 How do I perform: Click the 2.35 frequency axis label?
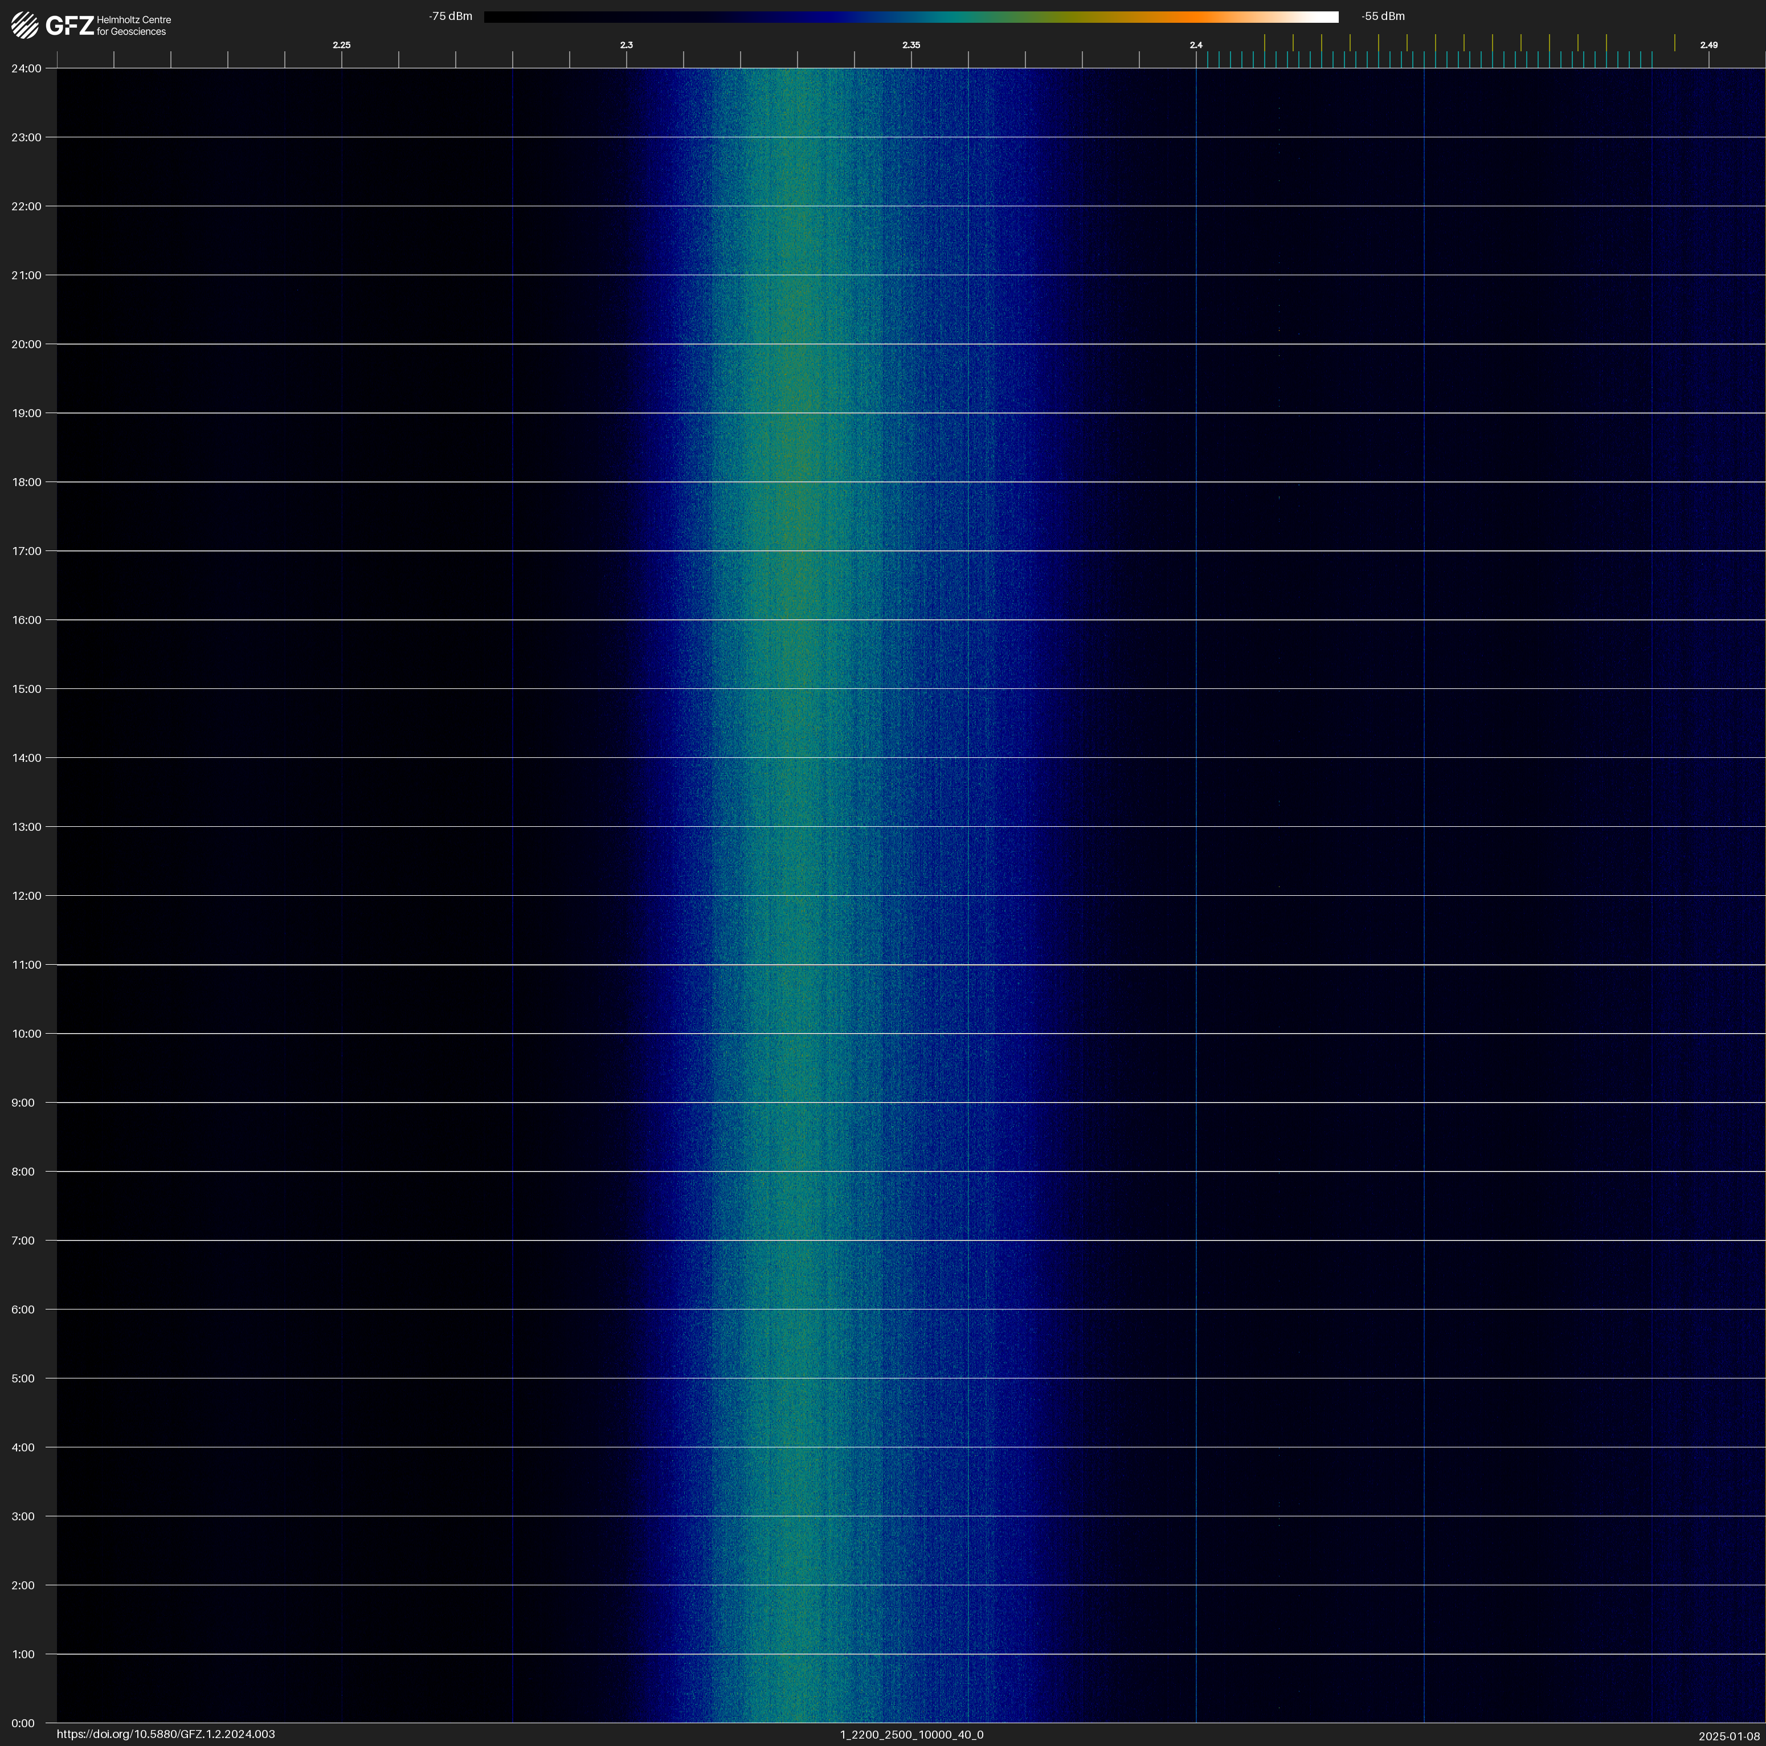coord(910,45)
